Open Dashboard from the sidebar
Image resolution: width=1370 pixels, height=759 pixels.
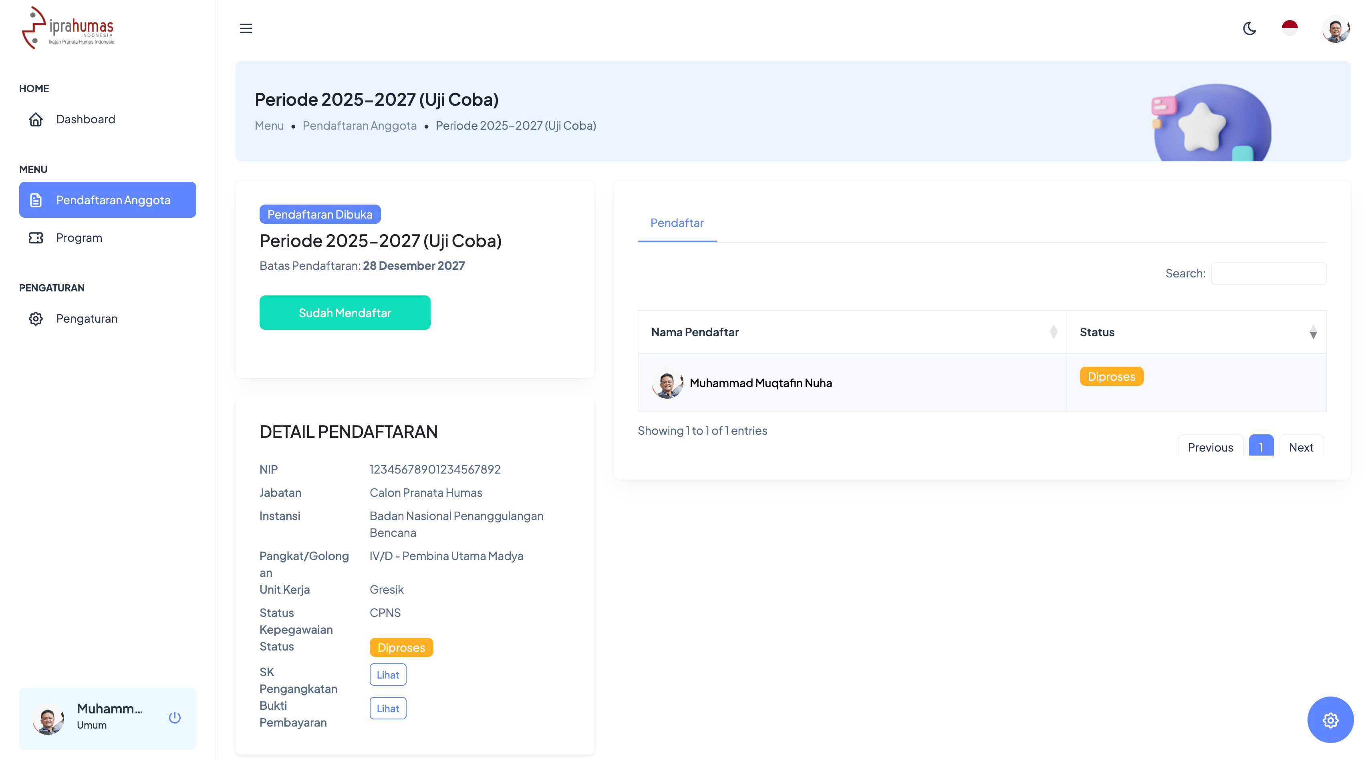point(85,119)
